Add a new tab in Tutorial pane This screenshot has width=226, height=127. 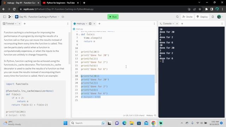pos(24,24)
